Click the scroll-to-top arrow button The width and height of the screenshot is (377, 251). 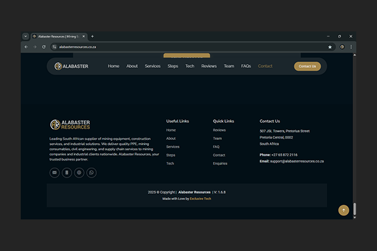point(344,210)
